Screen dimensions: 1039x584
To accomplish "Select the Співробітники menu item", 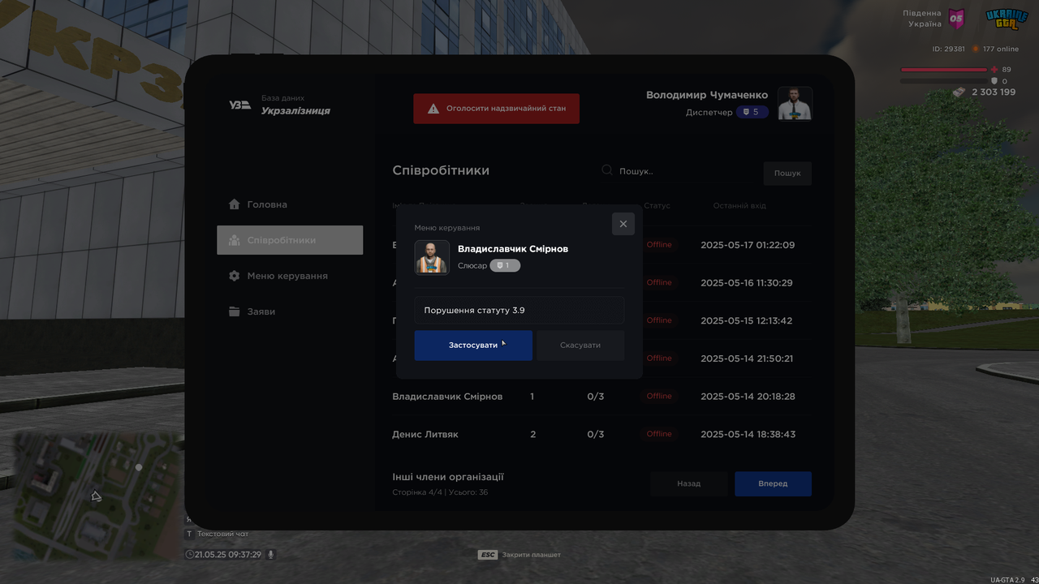I will [x=290, y=240].
